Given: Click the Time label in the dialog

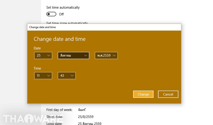Looking at the screenshot, I should point(37,68).
